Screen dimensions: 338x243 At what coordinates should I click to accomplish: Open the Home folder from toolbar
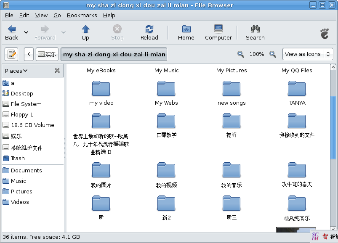pos(186,32)
